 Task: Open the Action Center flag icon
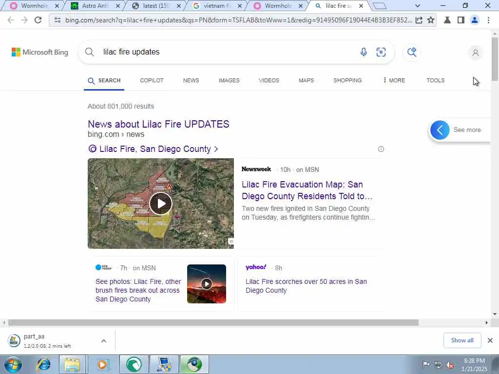[425, 364]
